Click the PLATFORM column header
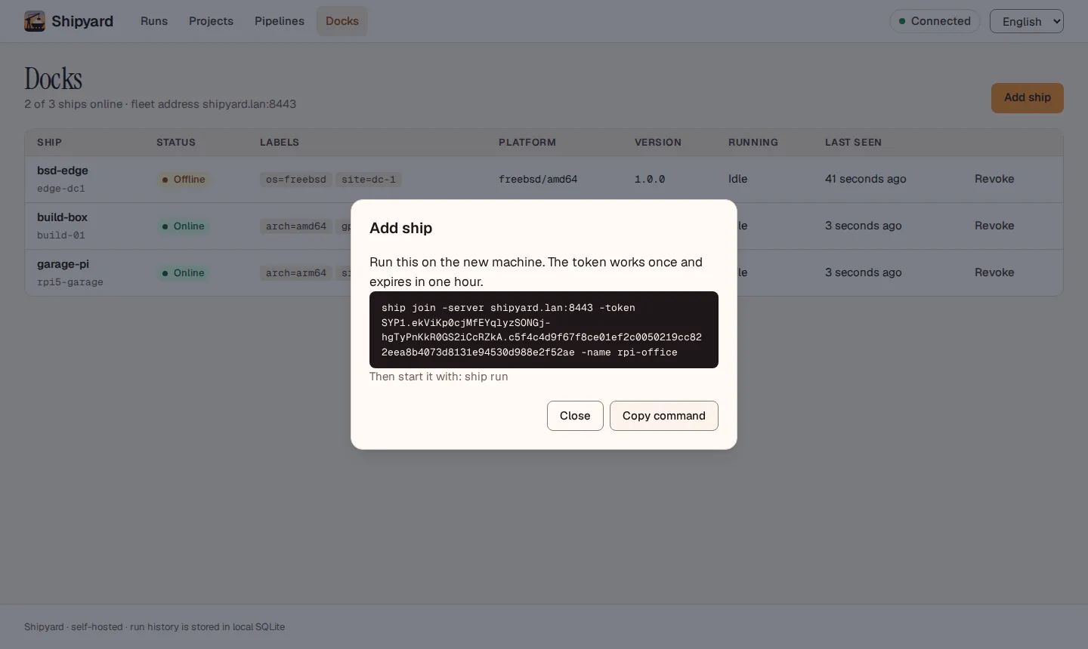1088x649 pixels. click(x=527, y=143)
